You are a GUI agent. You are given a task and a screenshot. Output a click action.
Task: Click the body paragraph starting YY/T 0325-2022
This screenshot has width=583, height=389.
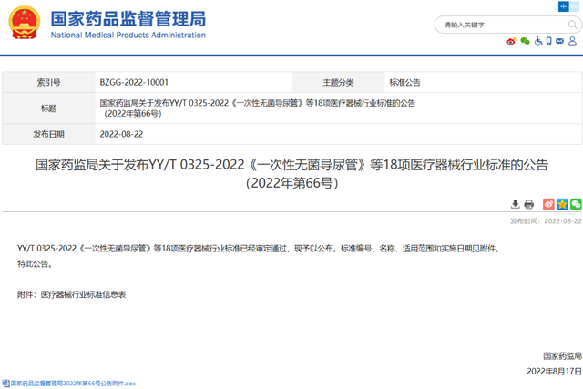259,249
